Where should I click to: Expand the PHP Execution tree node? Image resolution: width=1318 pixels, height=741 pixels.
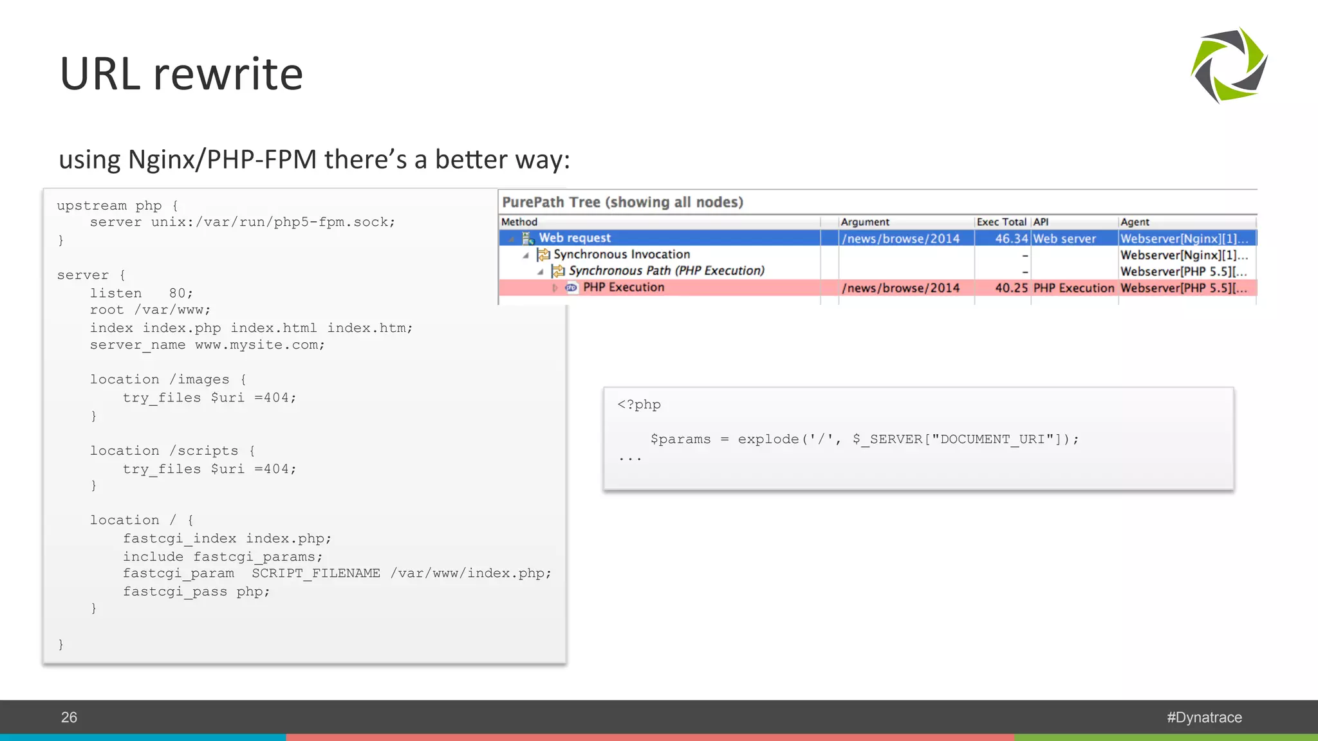point(555,288)
